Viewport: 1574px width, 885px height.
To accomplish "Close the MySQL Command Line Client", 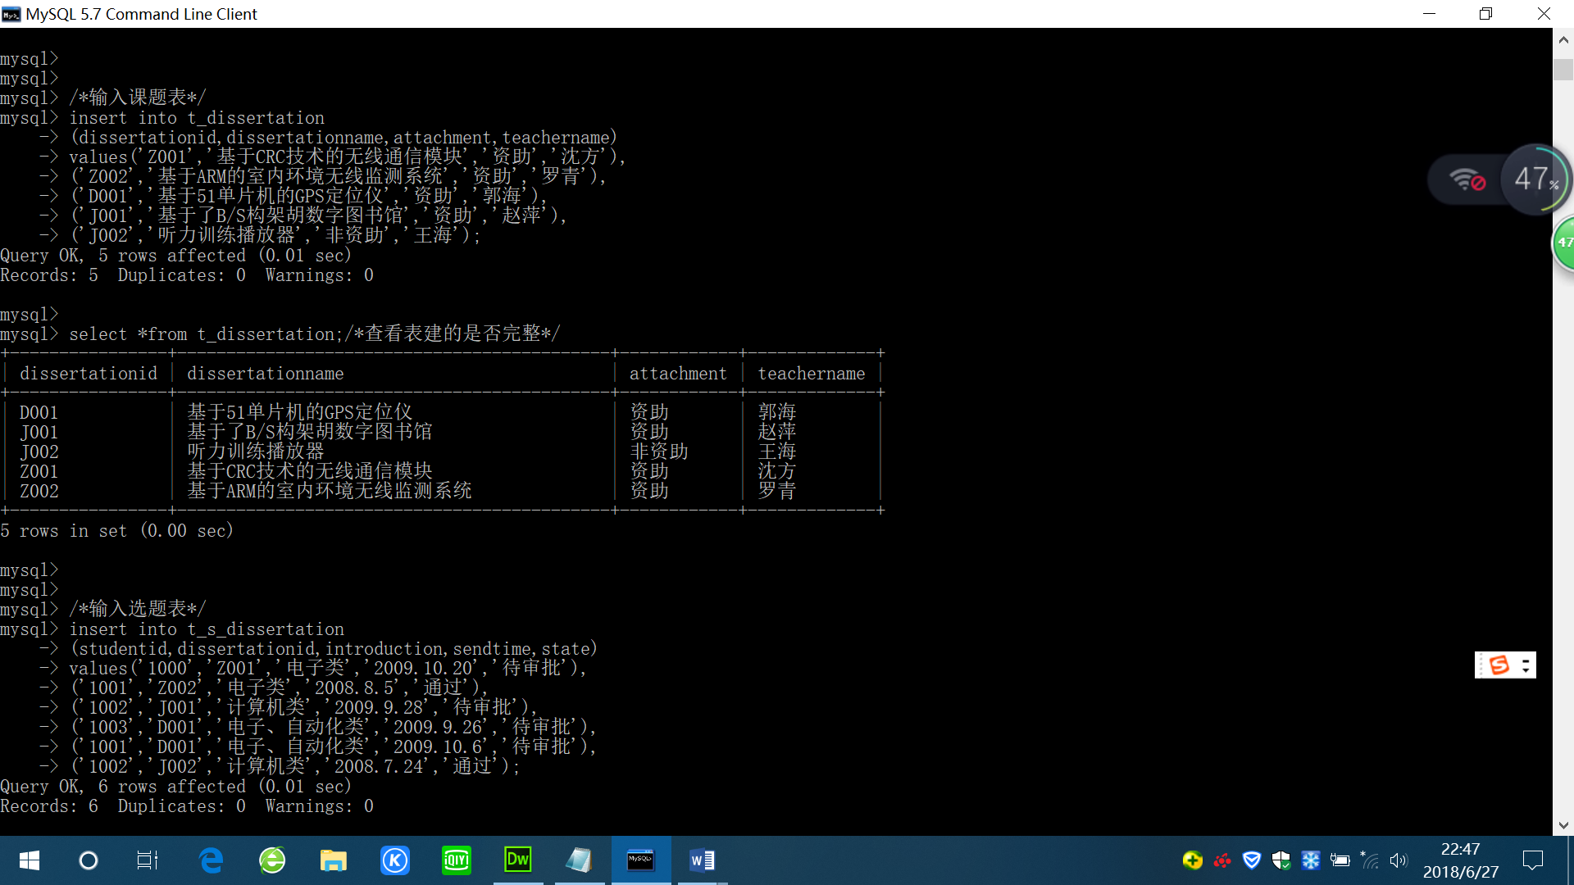I will click(x=1544, y=14).
